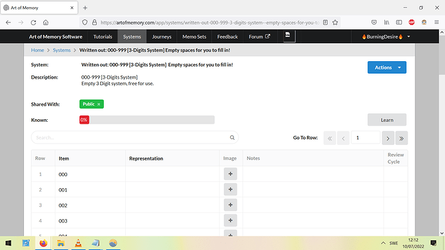Click the SWE language indicator
Image resolution: width=445 pixels, height=250 pixels.
click(393, 243)
